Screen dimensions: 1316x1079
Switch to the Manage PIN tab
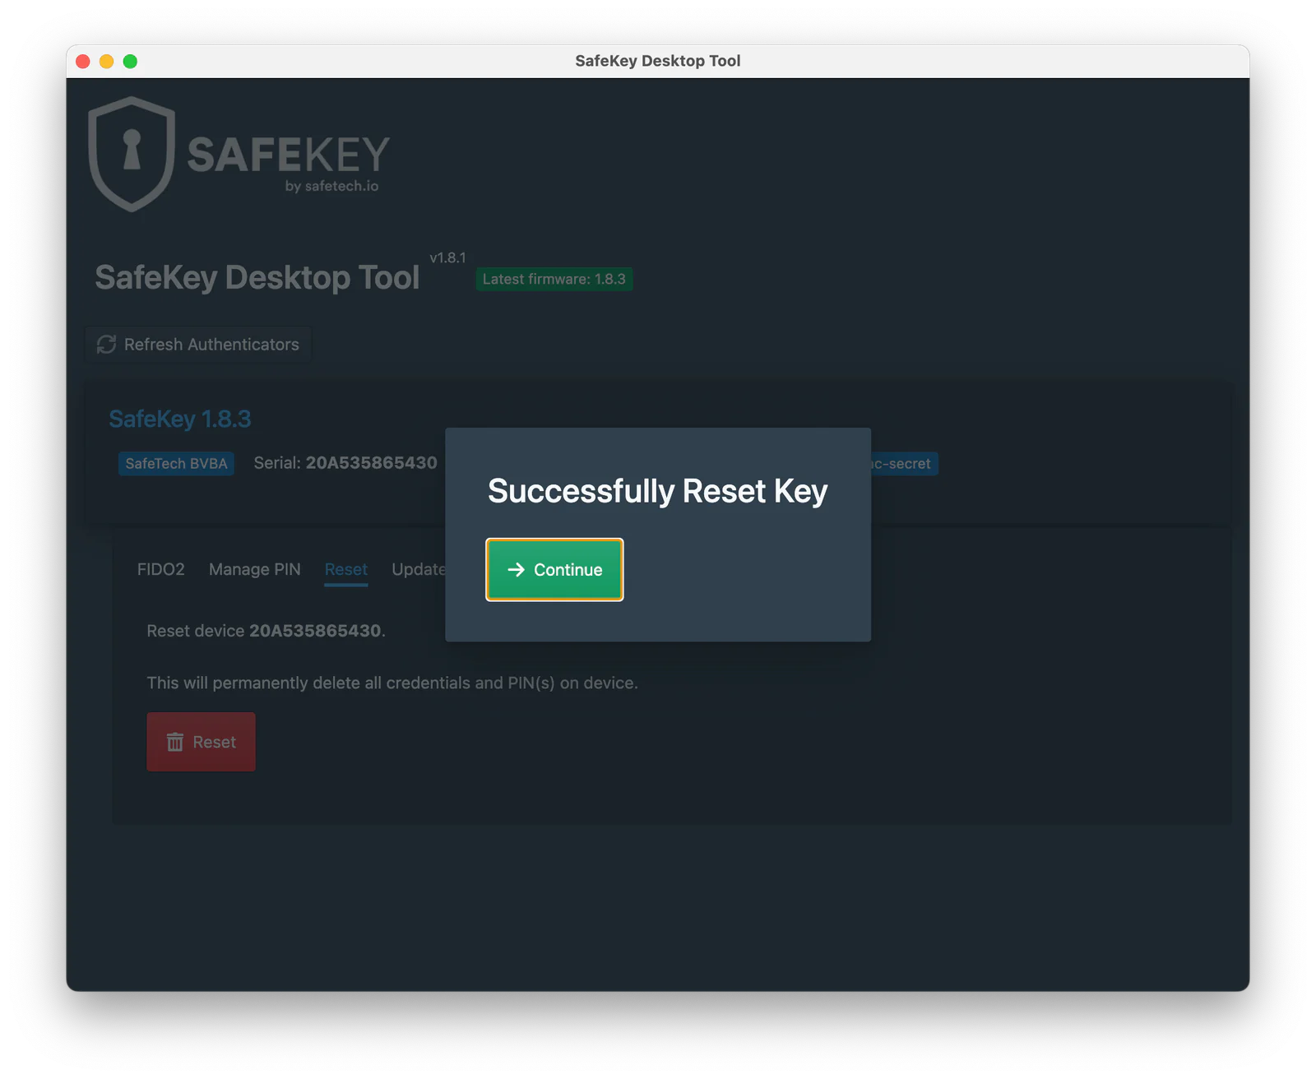click(x=254, y=569)
